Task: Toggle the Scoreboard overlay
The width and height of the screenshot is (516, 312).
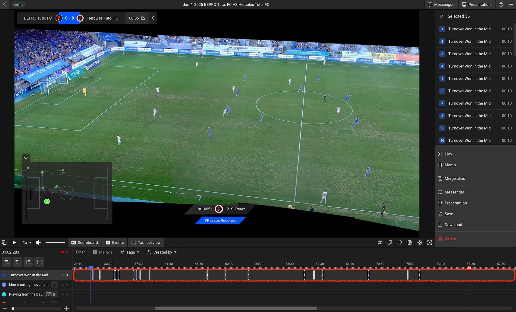Action: 85,242
